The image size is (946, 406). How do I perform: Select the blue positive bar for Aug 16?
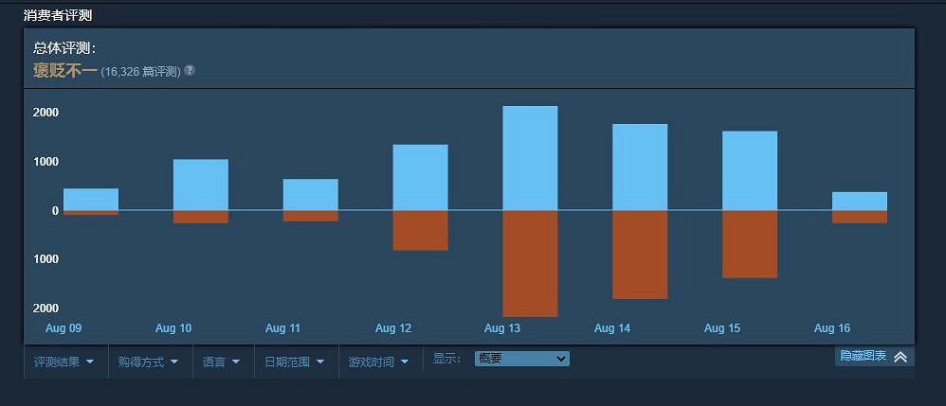click(x=860, y=201)
